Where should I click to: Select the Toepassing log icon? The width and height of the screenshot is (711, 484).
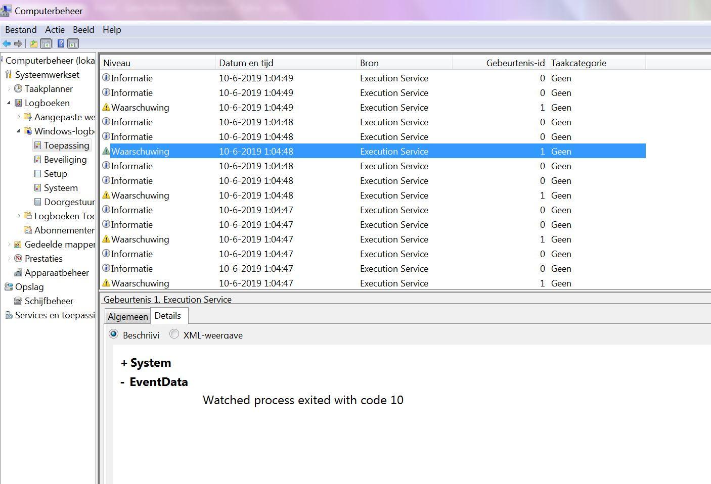[37, 146]
